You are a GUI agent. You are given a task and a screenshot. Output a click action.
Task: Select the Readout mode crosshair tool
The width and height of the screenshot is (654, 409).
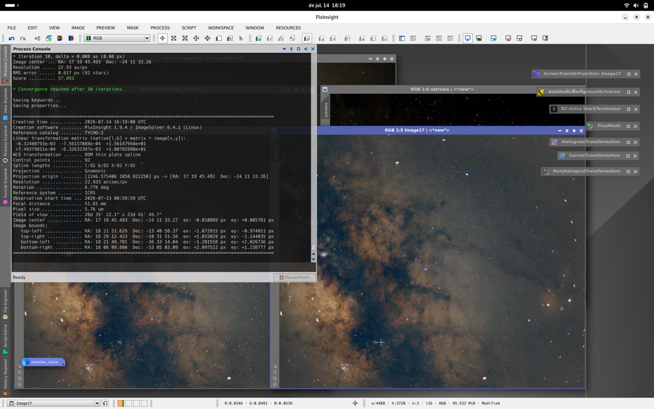point(163,38)
